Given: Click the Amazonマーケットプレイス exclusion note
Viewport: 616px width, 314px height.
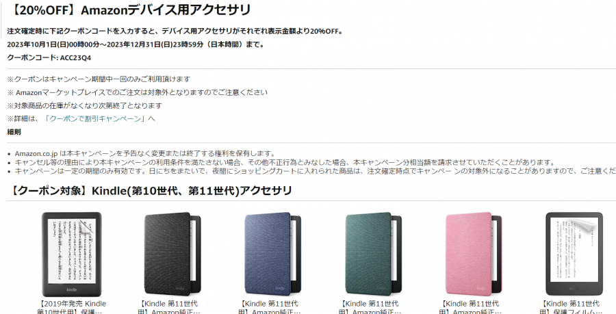Looking at the screenshot, I should click(138, 92).
